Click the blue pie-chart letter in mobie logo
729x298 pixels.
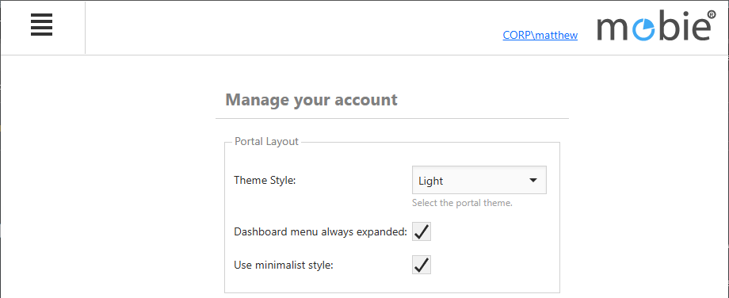pos(644,30)
